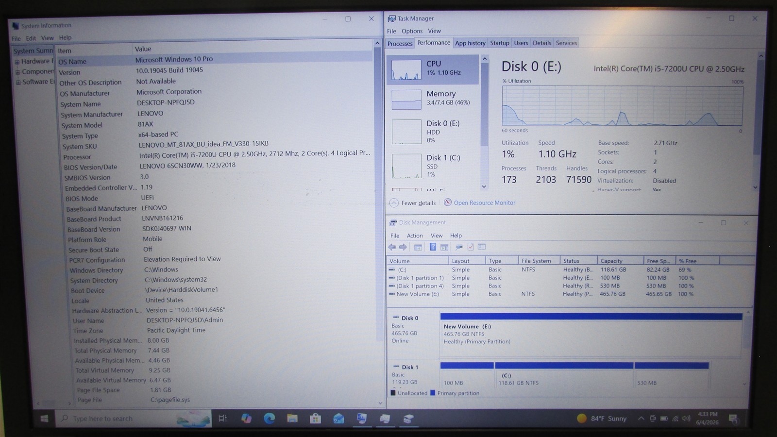Select System Summary tree item
The width and height of the screenshot is (777, 437).
pyautogui.click(x=33, y=51)
